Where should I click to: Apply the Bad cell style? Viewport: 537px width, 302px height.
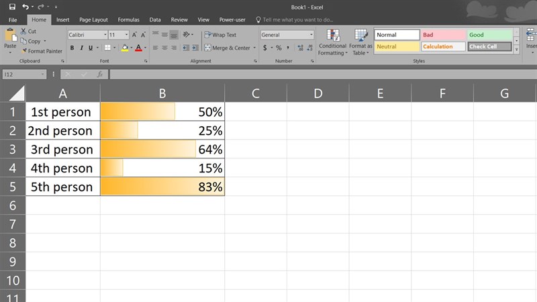(443, 35)
